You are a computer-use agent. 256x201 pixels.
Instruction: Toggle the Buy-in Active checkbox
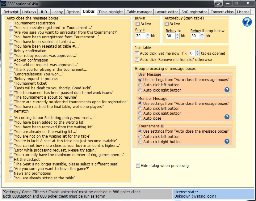(138, 24)
